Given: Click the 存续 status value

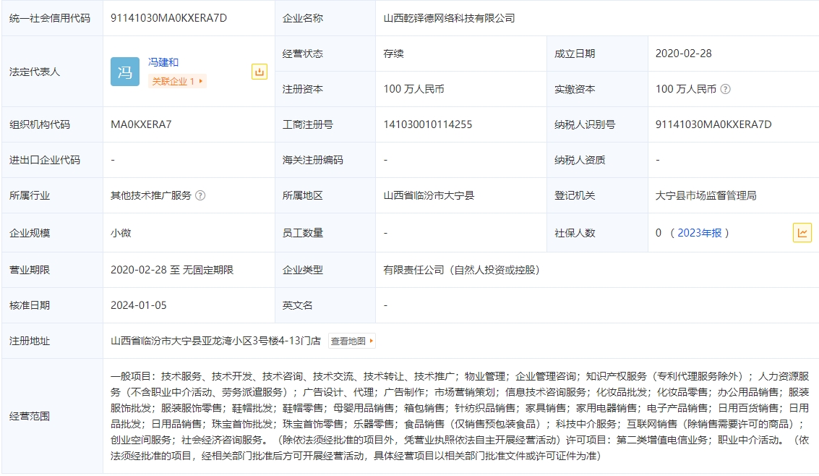Looking at the screenshot, I should [393, 54].
